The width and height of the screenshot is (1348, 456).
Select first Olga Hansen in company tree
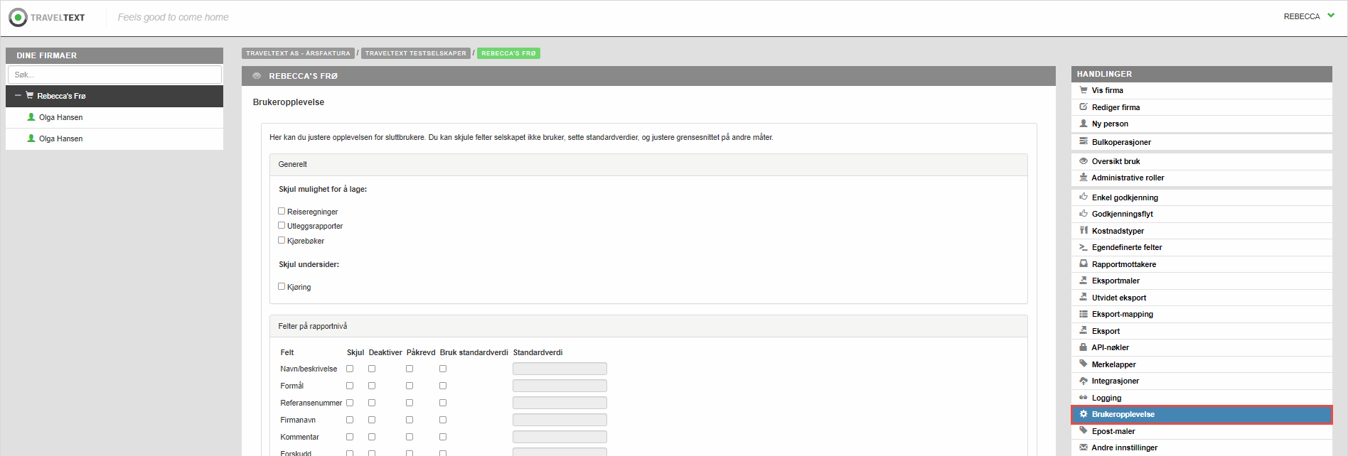[x=60, y=117]
